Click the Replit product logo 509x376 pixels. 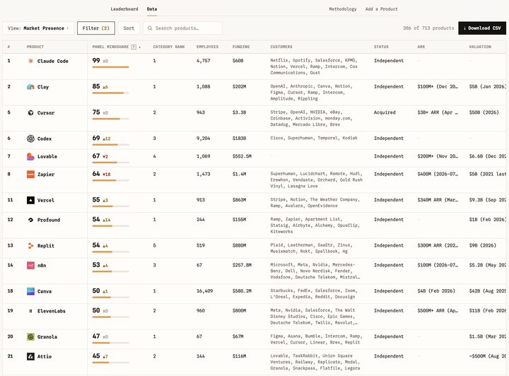(x=30, y=245)
